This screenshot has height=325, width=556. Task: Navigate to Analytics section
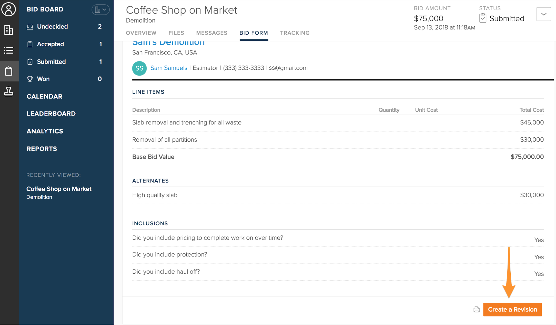click(45, 131)
